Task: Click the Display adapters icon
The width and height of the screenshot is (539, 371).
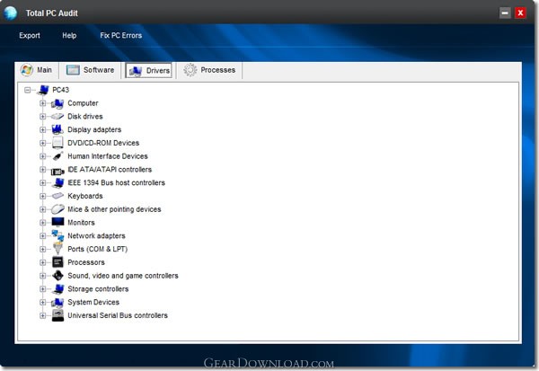Action: point(57,129)
